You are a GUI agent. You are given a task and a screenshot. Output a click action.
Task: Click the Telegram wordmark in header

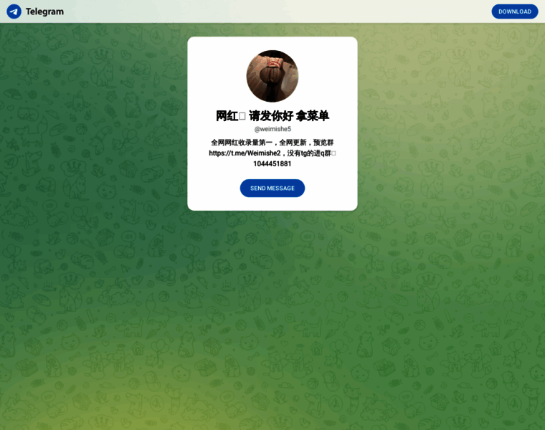(x=44, y=11)
